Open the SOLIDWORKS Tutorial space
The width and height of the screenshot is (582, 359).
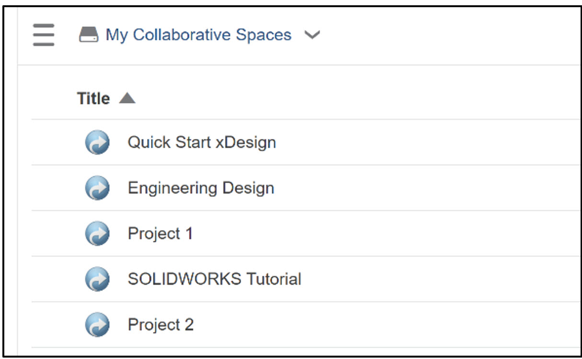point(214,278)
